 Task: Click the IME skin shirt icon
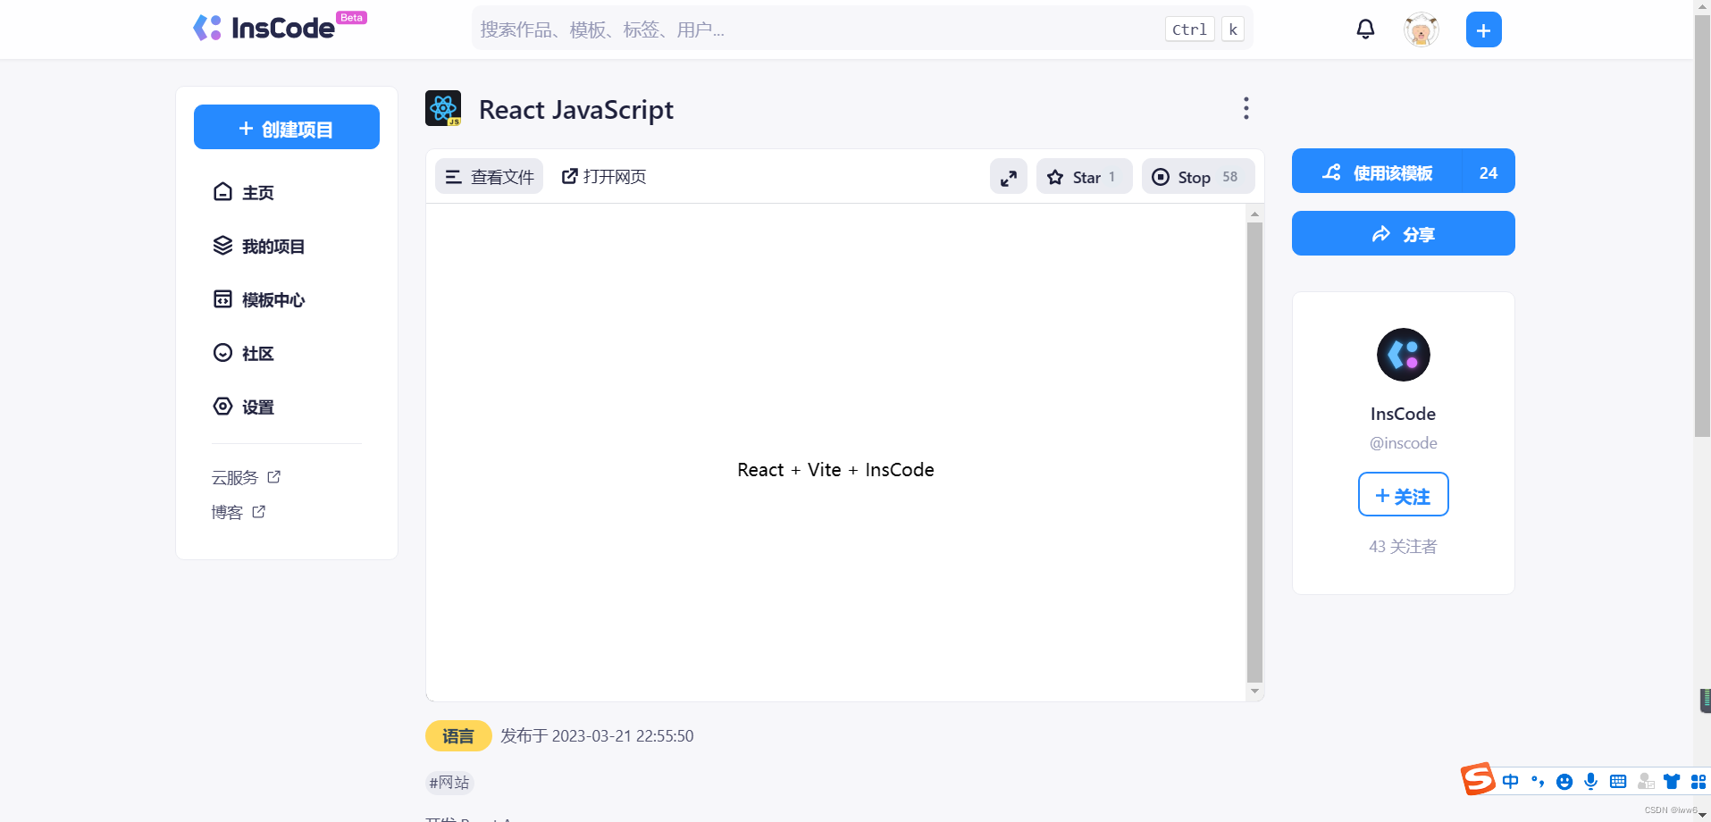[1672, 782]
